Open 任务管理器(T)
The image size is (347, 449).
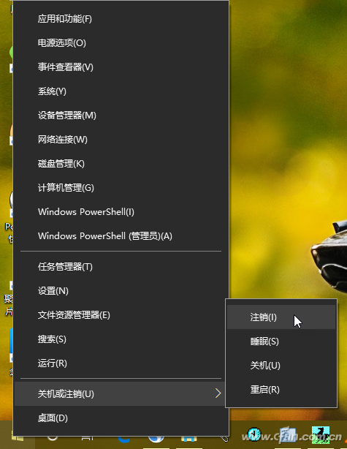(x=121, y=267)
